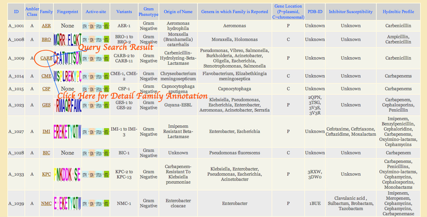Click the CARB row fingerprint sequence logo
427x217 pixels.
[x=68, y=58]
